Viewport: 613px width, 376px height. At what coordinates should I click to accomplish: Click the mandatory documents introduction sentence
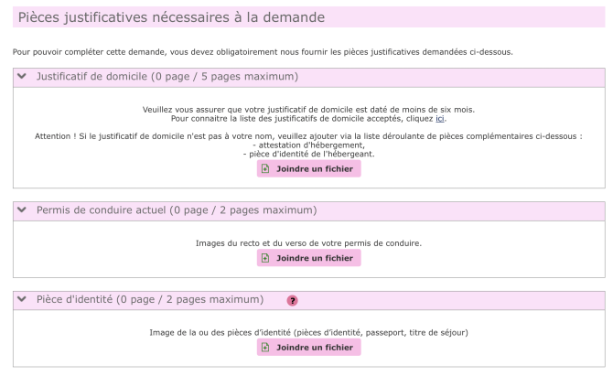tap(263, 51)
